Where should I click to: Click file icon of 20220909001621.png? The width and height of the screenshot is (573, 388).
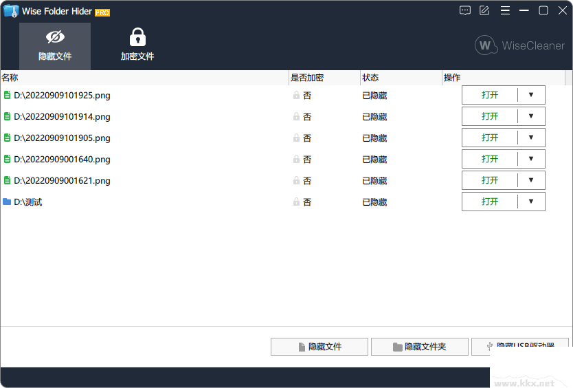[x=7, y=180]
